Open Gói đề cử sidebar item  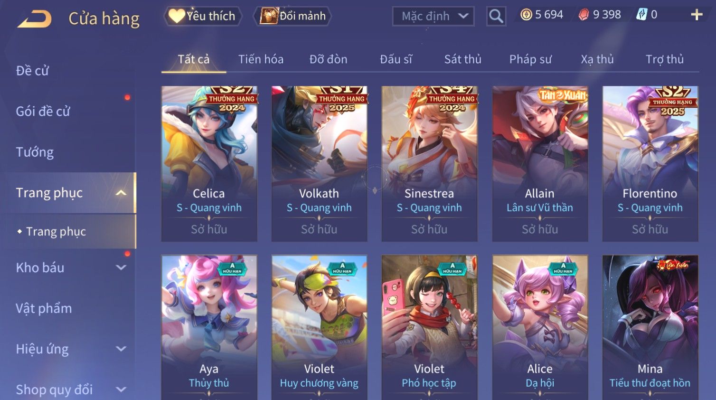pos(43,111)
